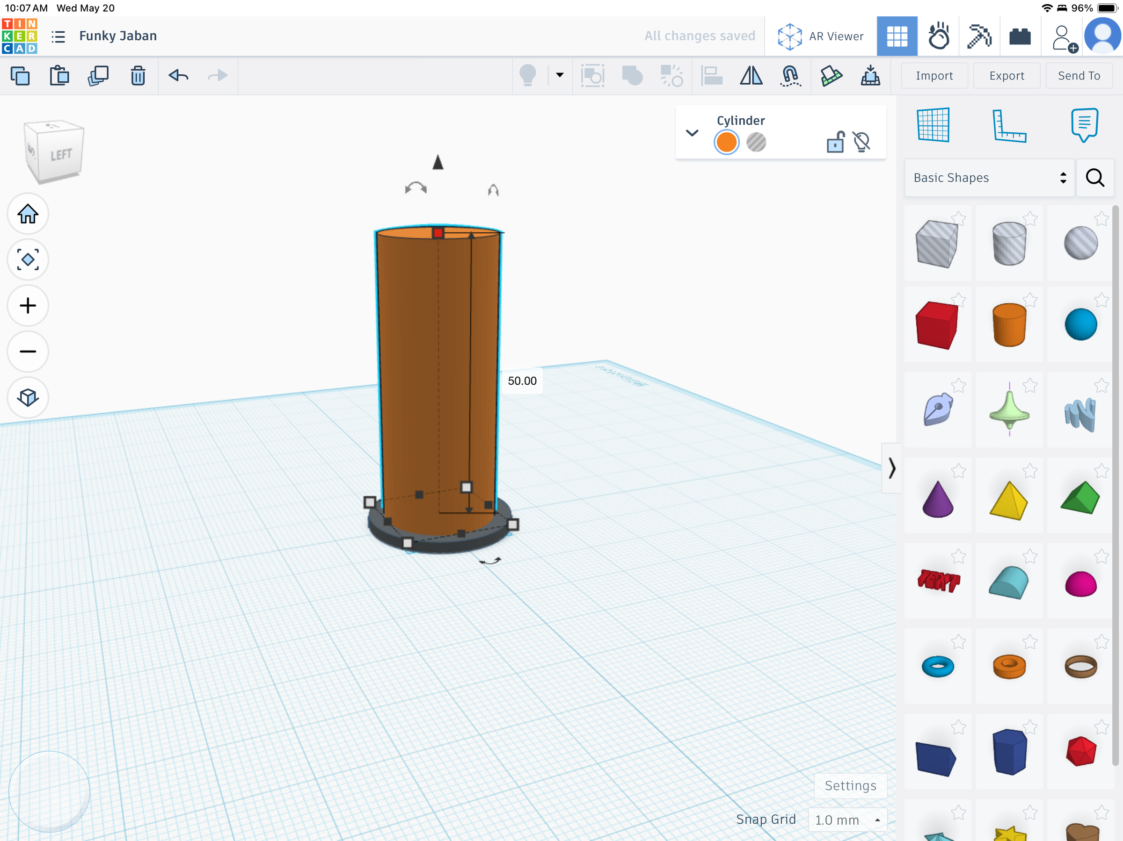Viewport: 1123px width, 841px height.
Task: Hide the selected Cylinder shape
Action: [861, 142]
